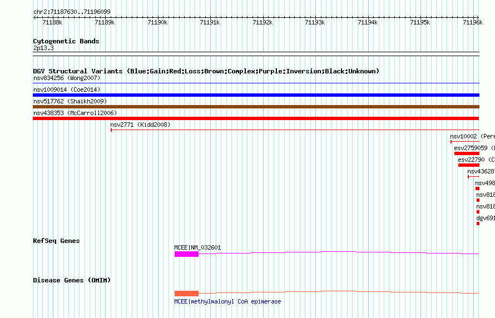Image resolution: width=495 pixels, height=318 pixels.
Task: Open the MCEE|methylmalonyl CoA epimerase link
Action: tap(227, 301)
